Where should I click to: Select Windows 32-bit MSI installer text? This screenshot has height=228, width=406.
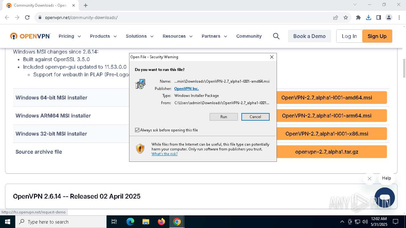tap(51, 134)
